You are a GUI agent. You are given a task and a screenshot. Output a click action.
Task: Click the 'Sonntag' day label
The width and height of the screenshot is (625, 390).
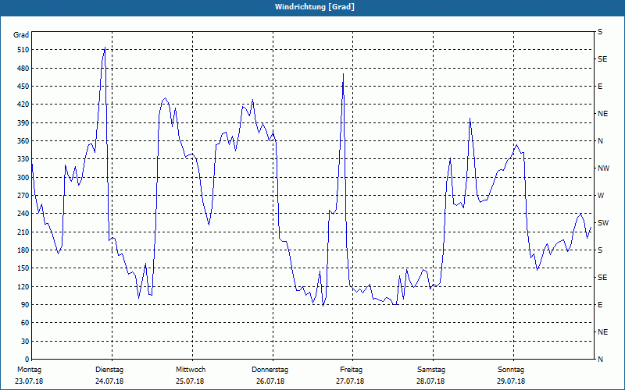(511, 370)
